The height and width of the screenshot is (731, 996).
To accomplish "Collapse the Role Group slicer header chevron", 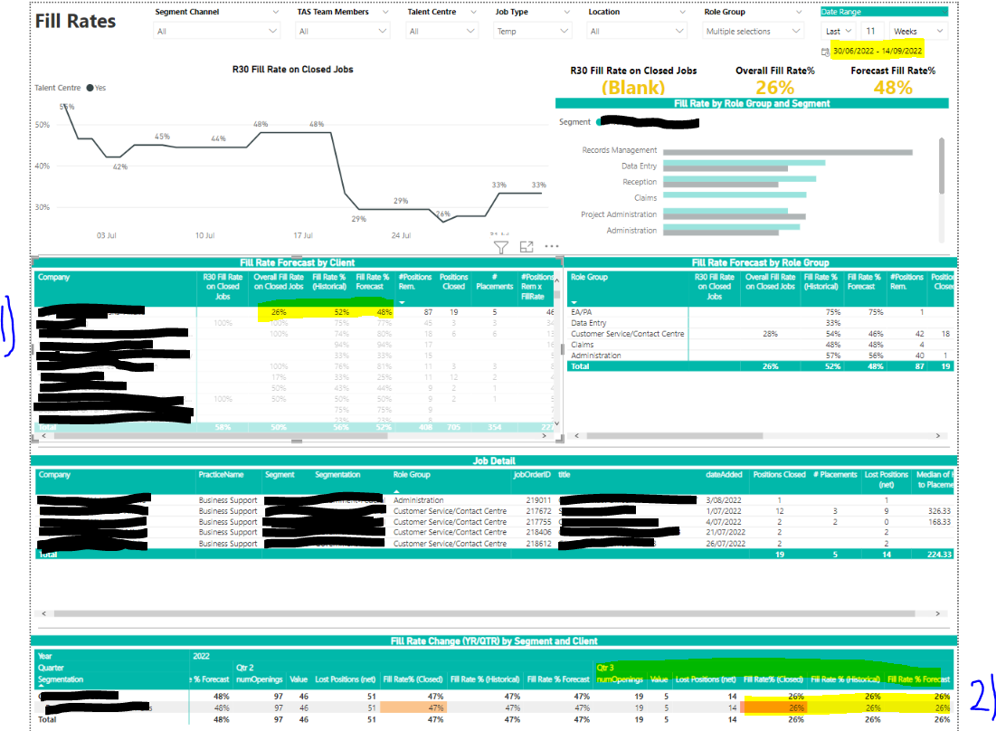I will 799,12.
